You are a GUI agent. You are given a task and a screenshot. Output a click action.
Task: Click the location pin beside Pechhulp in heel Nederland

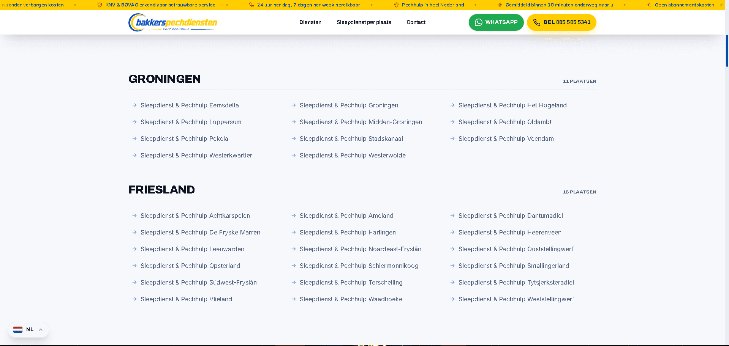click(396, 5)
